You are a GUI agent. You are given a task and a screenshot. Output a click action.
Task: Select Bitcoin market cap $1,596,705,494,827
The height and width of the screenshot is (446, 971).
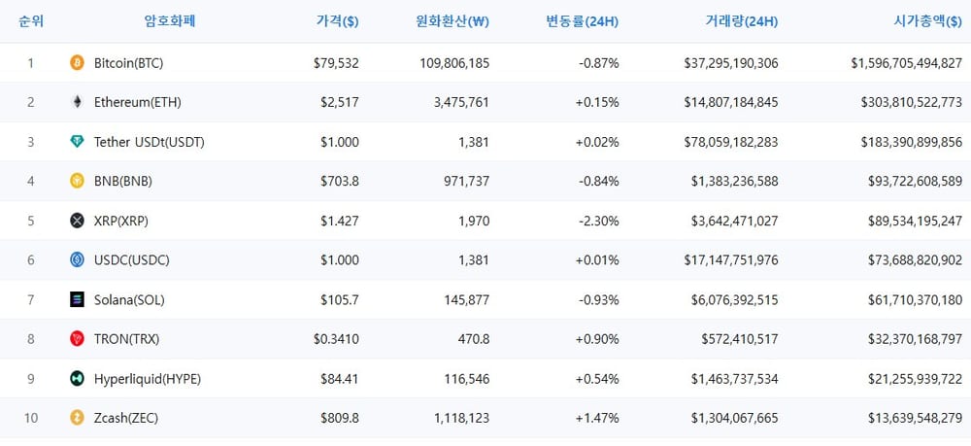907,63
